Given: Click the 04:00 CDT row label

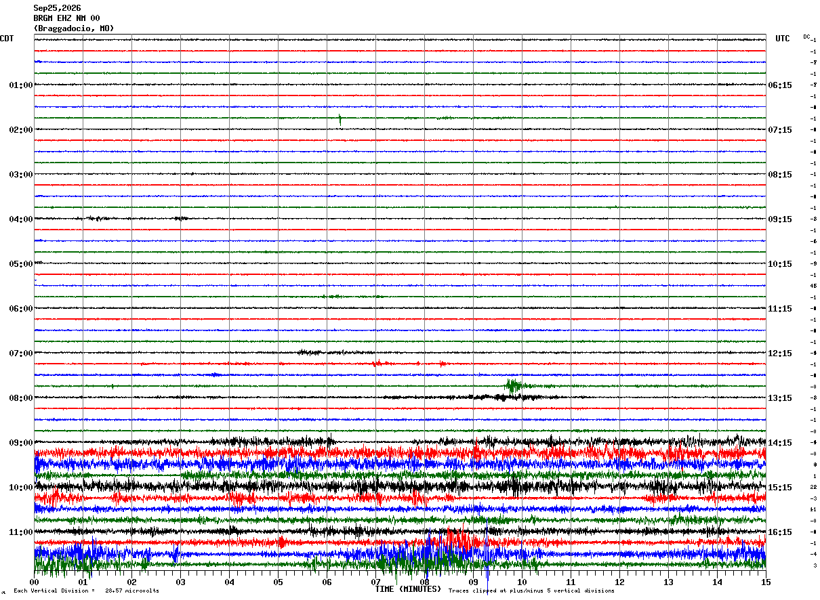Looking at the screenshot, I should tap(21, 219).
